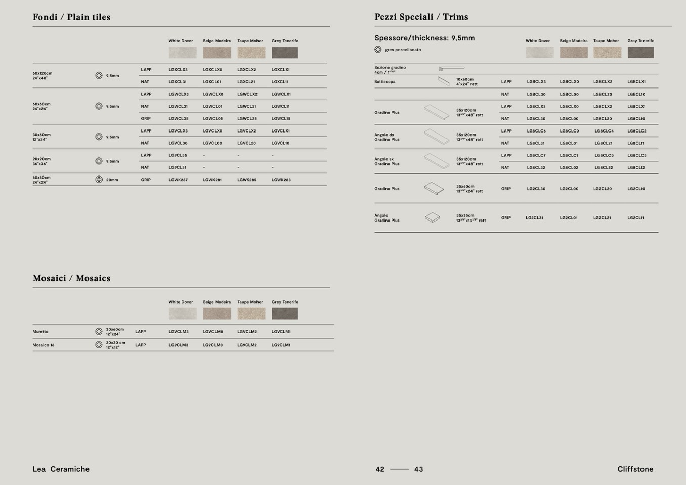Image resolution: width=686 pixels, height=485 pixels.
Task: Click the Sezione gradino profile icon
Action: click(x=451, y=68)
